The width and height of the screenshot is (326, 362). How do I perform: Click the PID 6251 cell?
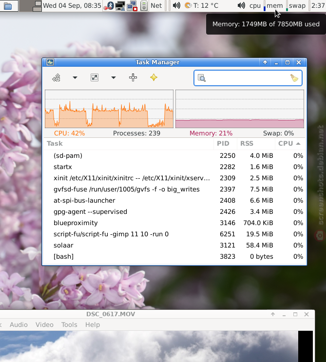(x=228, y=234)
